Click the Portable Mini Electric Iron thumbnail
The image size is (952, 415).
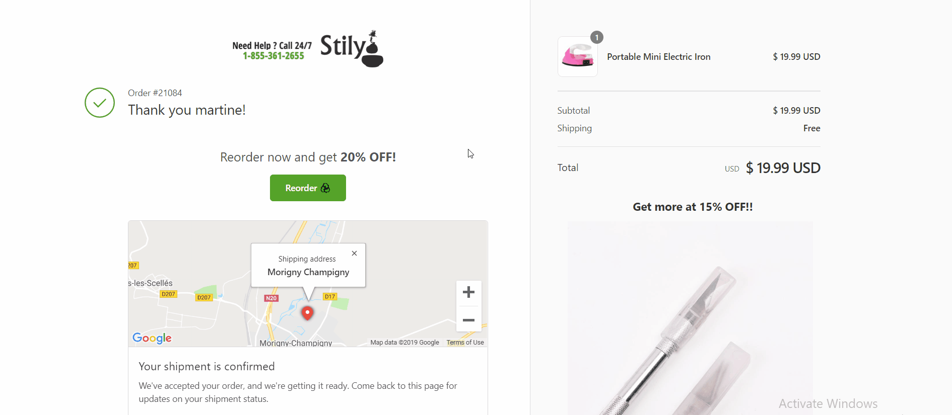click(577, 56)
